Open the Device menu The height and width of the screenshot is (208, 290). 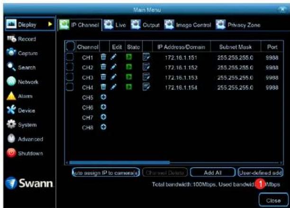[x=21, y=110]
